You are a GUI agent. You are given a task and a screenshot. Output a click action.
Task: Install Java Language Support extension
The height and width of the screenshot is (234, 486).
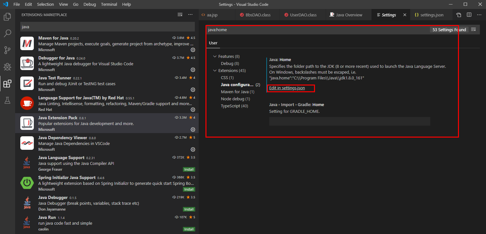coord(189,169)
